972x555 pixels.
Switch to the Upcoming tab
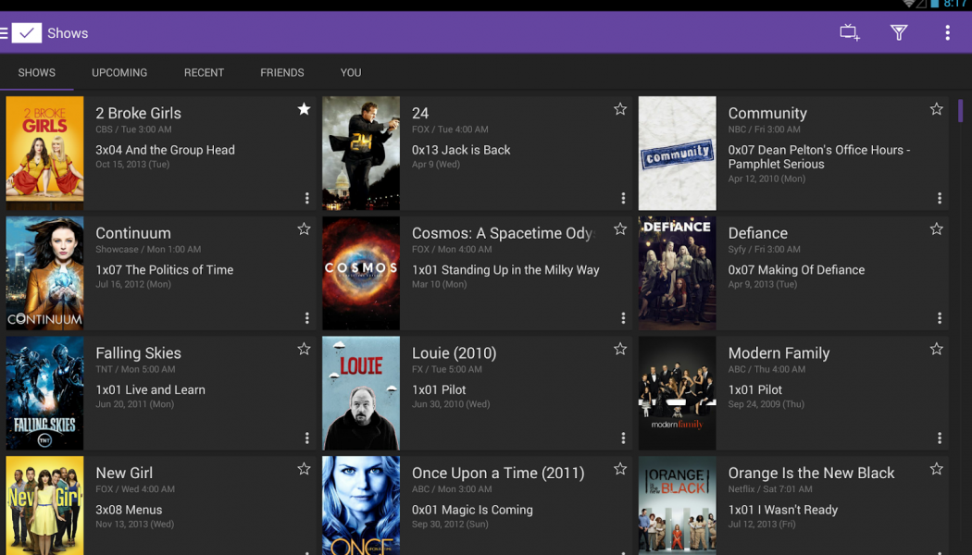click(x=119, y=72)
